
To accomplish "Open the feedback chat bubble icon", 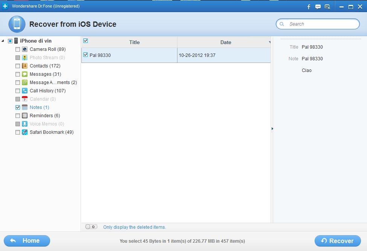I will pos(318,7).
